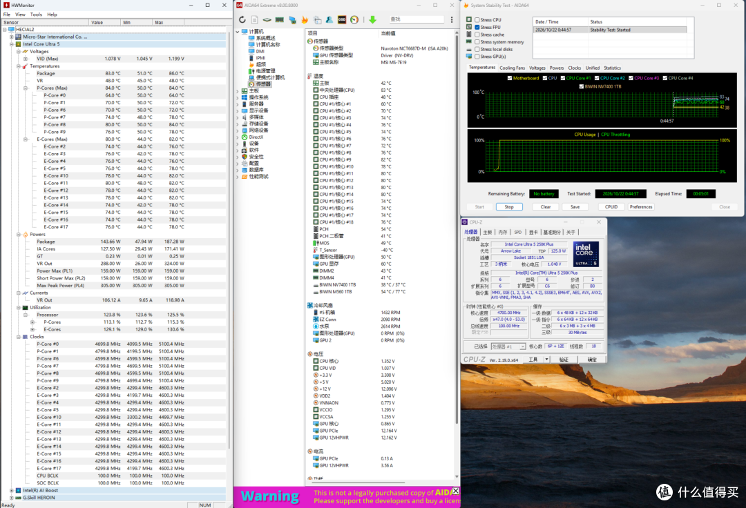The height and width of the screenshot is (508, 746).
Task: Open the AIDA64 three-dot options menu
Action: pyautogui.click(x=452, y=19)
